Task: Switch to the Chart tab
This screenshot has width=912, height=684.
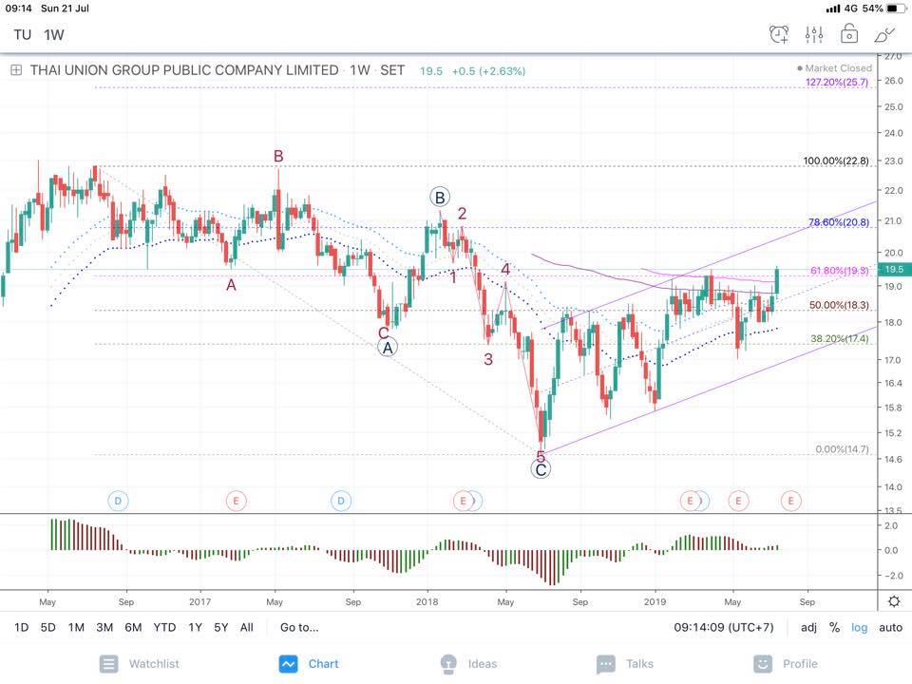Action: pos(308,664)
